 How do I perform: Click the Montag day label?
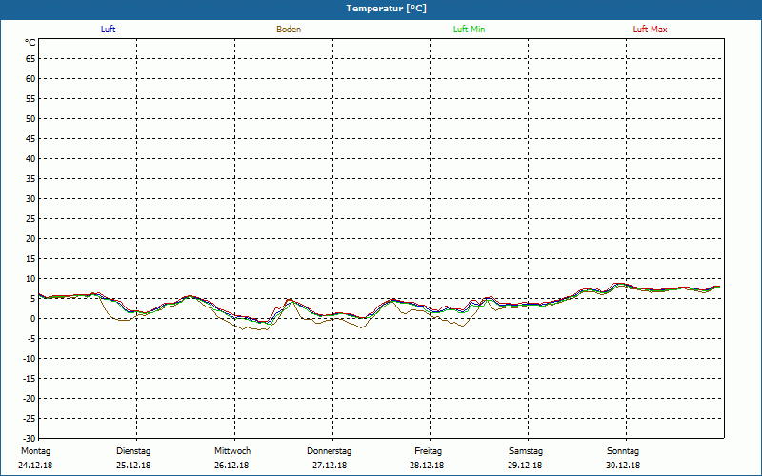(35, 451)
